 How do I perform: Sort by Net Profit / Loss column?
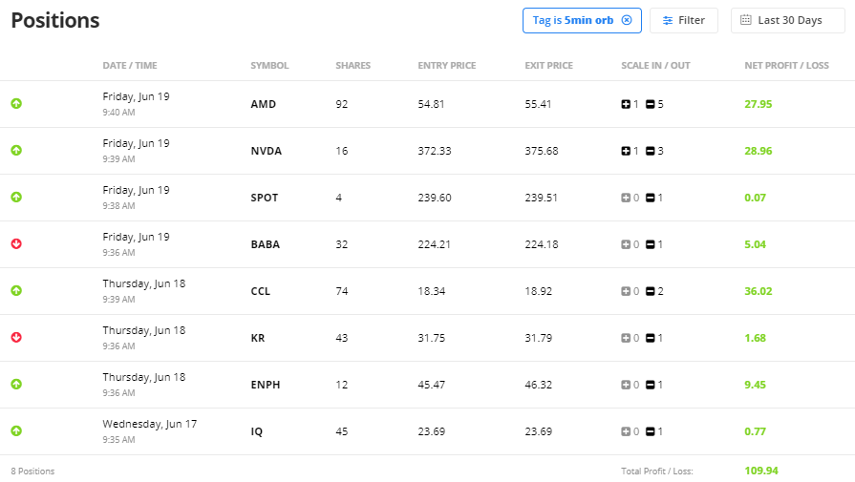(786, 65)
